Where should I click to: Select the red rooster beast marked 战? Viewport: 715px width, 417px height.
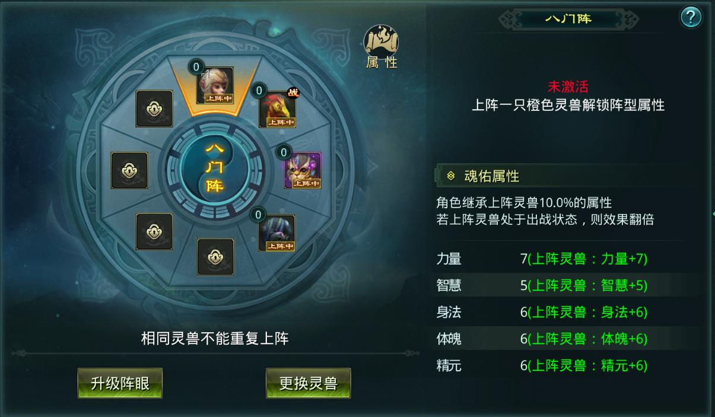(277, 109)
